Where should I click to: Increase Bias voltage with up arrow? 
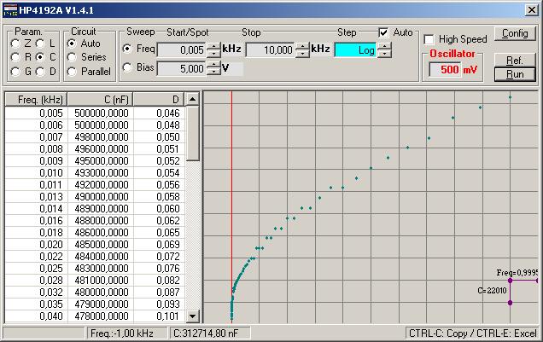(213, 65)
